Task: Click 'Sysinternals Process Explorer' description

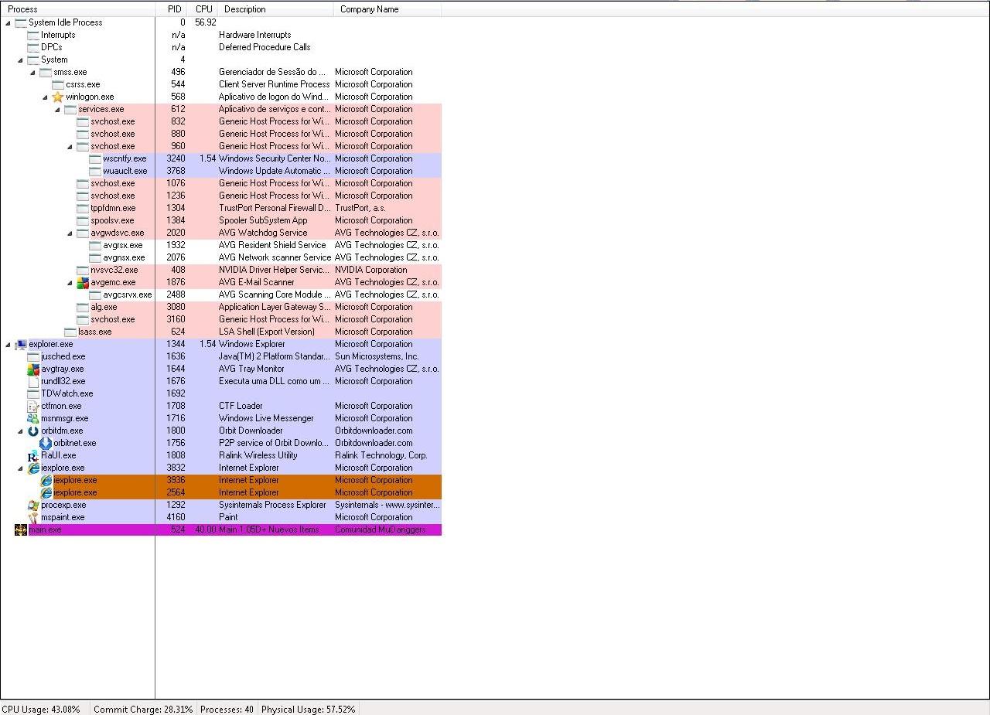Action: 272,505
